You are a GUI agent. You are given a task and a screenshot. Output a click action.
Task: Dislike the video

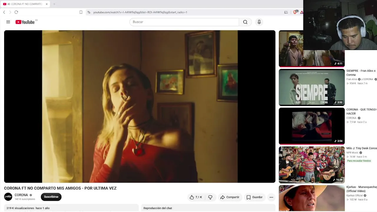[210, 197]
